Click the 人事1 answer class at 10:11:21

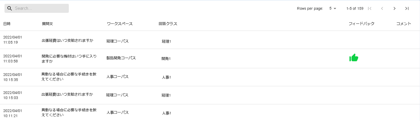pos(166,113)
